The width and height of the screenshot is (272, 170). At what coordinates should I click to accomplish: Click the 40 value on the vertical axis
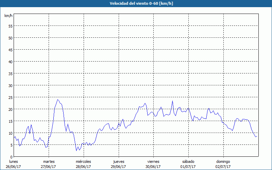tap(10, 62)
